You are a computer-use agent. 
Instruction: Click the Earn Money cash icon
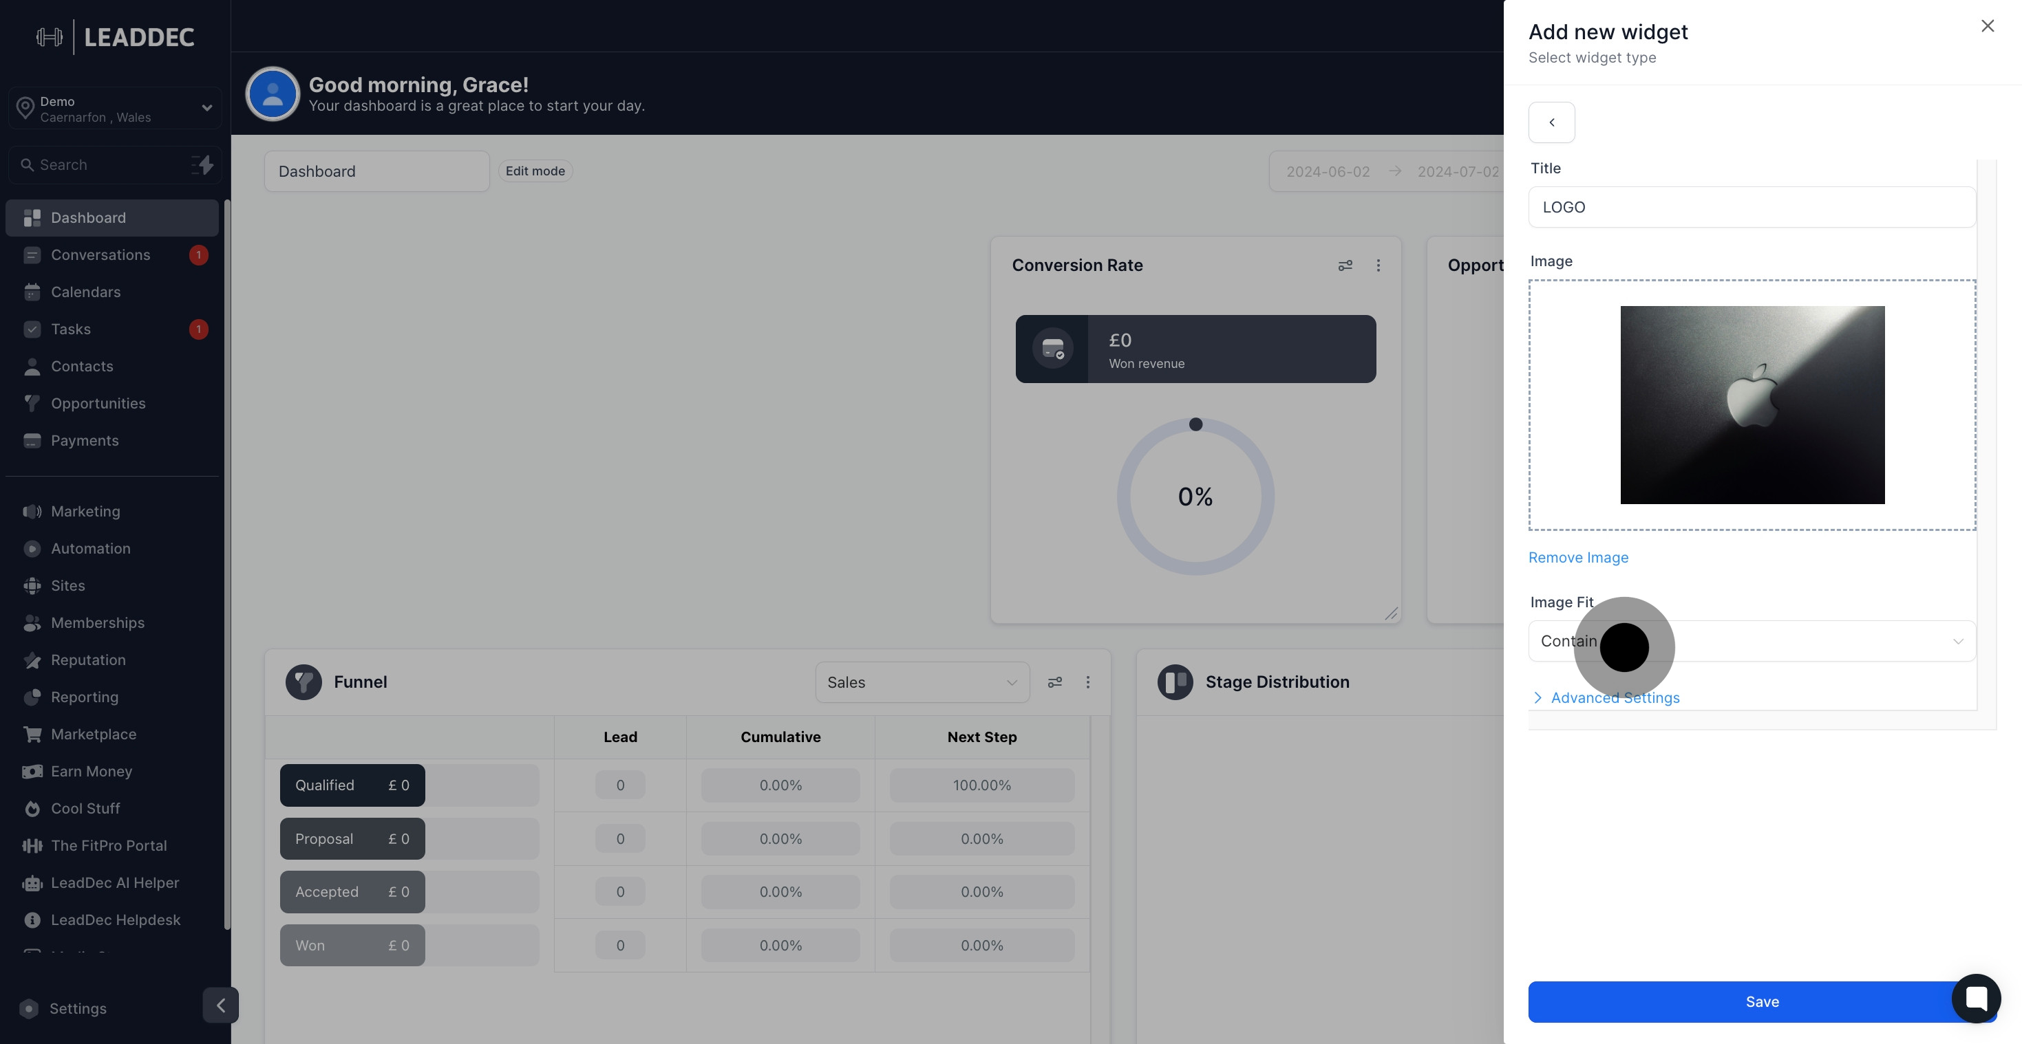[32, 771]
